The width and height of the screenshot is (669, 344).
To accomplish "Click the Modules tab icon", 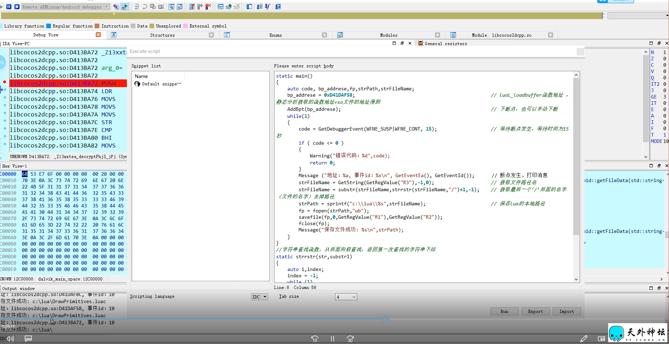I will pyautogui.click(x=340, y=35).
